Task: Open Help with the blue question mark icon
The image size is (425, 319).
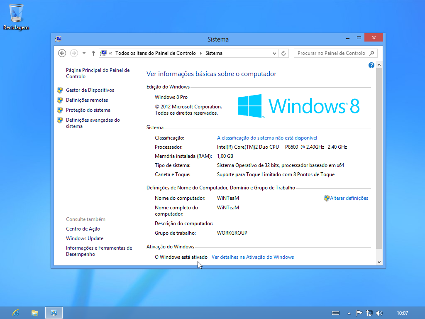Action: (x=371, y=65)
